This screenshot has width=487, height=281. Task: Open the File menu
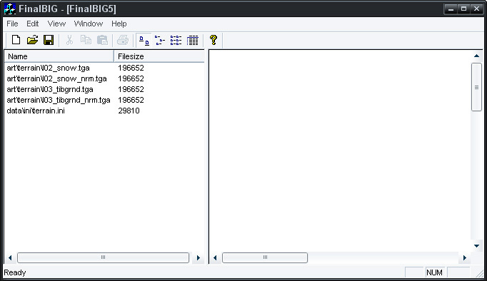tap(12, 24)
